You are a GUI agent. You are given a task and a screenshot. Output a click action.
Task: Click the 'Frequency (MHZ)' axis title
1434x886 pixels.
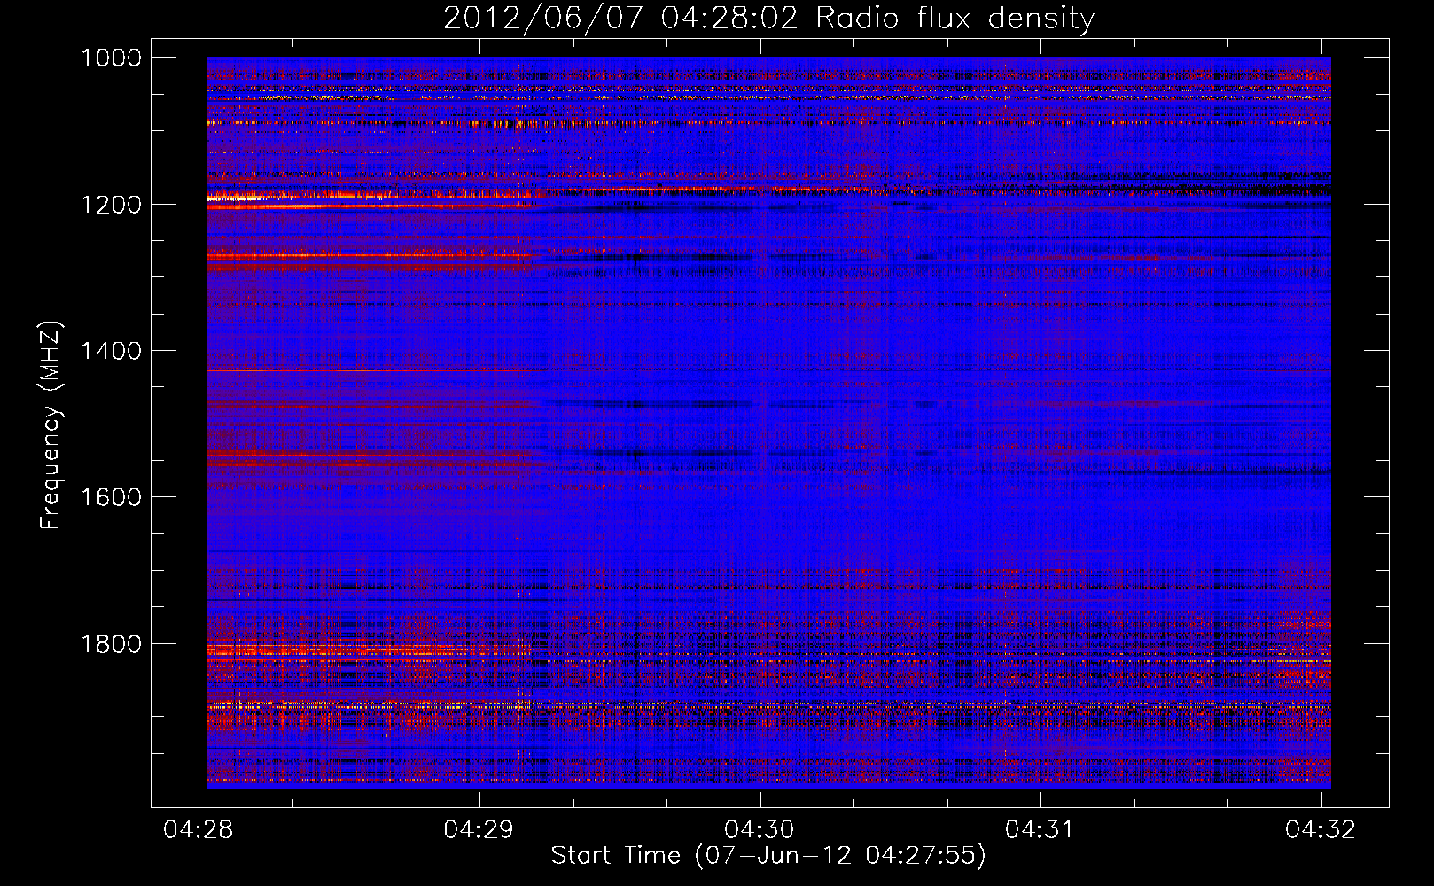[x=51, y=425]
